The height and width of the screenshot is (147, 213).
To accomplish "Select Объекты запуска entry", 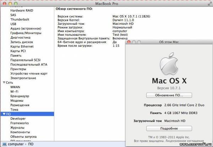I will pos(23,137).
